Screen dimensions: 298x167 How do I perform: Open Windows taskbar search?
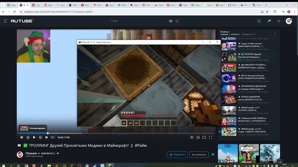(11, 166)
